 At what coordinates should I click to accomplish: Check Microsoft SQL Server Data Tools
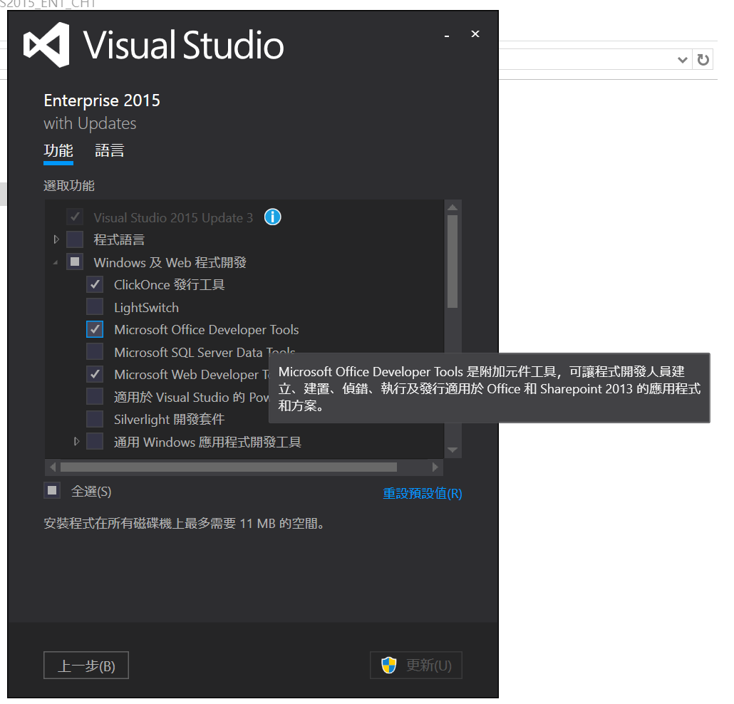(95, 351)
